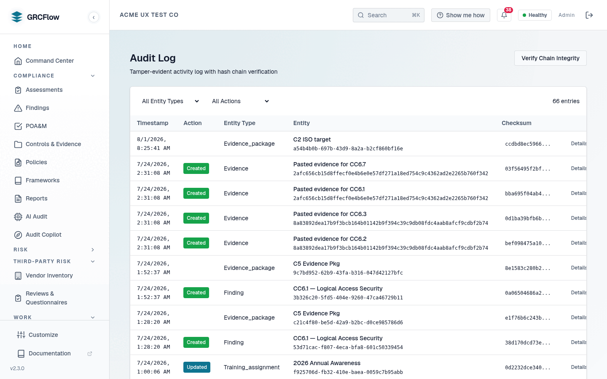Expand the Risk section
This screenshot has height=379, width=607.
pyautogui.click(x=93, y=250)
